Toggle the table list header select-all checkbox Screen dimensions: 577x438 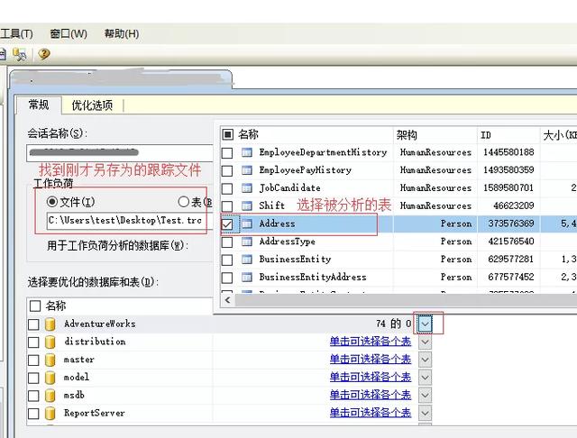(227, 134)
